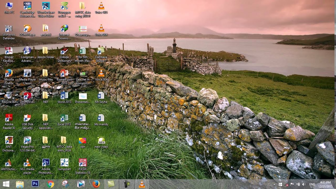Select NEF Applicati... folder
The height and width of the screenshot is (189, 336).
pyautogui.click(x=46, y=122)
